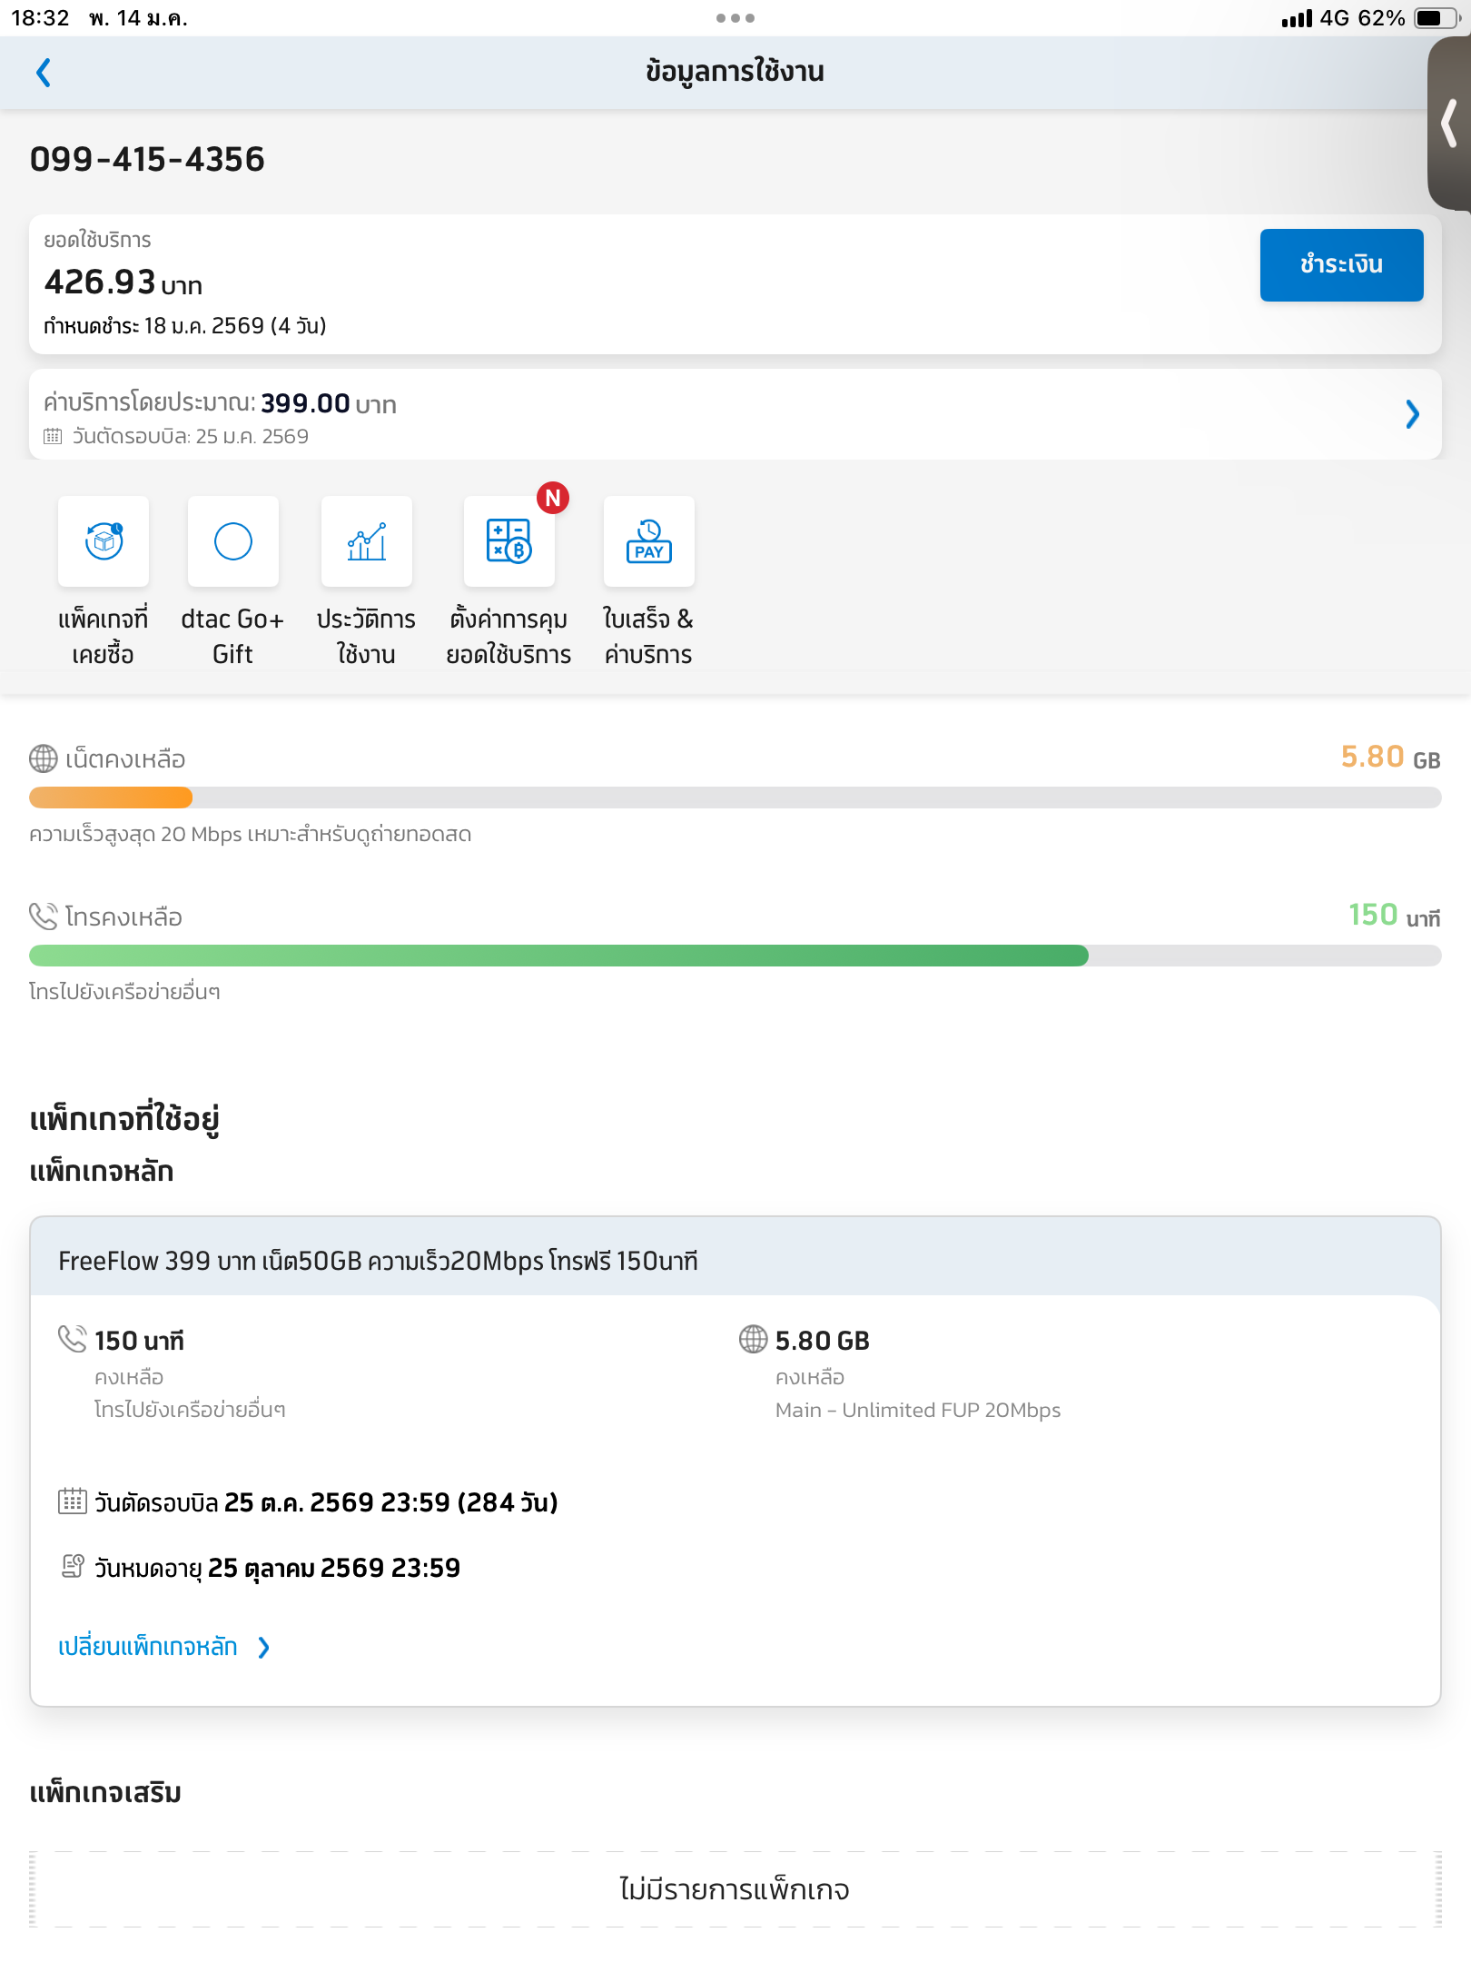Image resolution: width=1471 pixels, height=1962 pixels.
Task: Tap chevron next to change main package
Action: (263, 1648)
